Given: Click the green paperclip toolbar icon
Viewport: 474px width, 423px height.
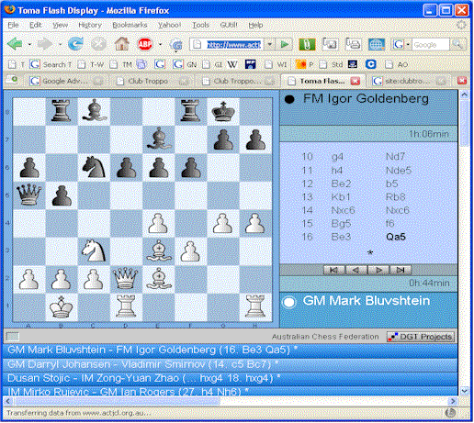Looking at the screenshot, I should click(x=307, y=45).
